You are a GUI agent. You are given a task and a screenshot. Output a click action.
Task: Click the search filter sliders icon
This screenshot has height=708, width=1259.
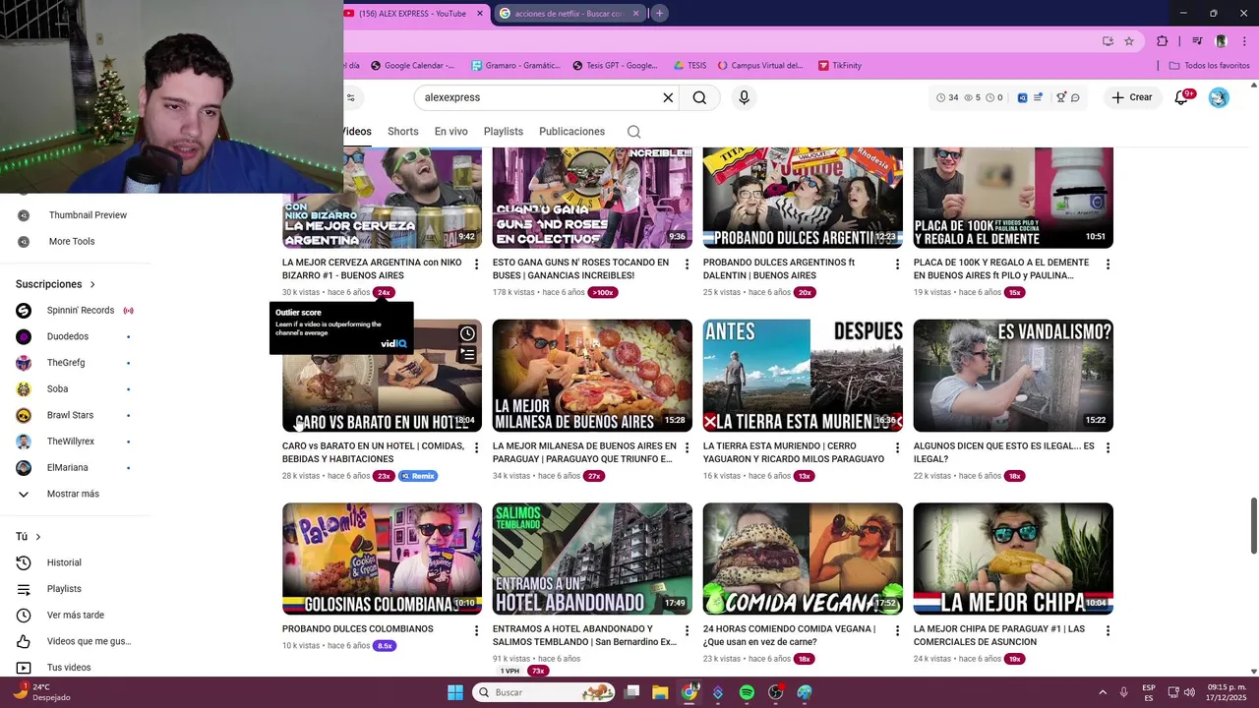(x=350, y=97)
